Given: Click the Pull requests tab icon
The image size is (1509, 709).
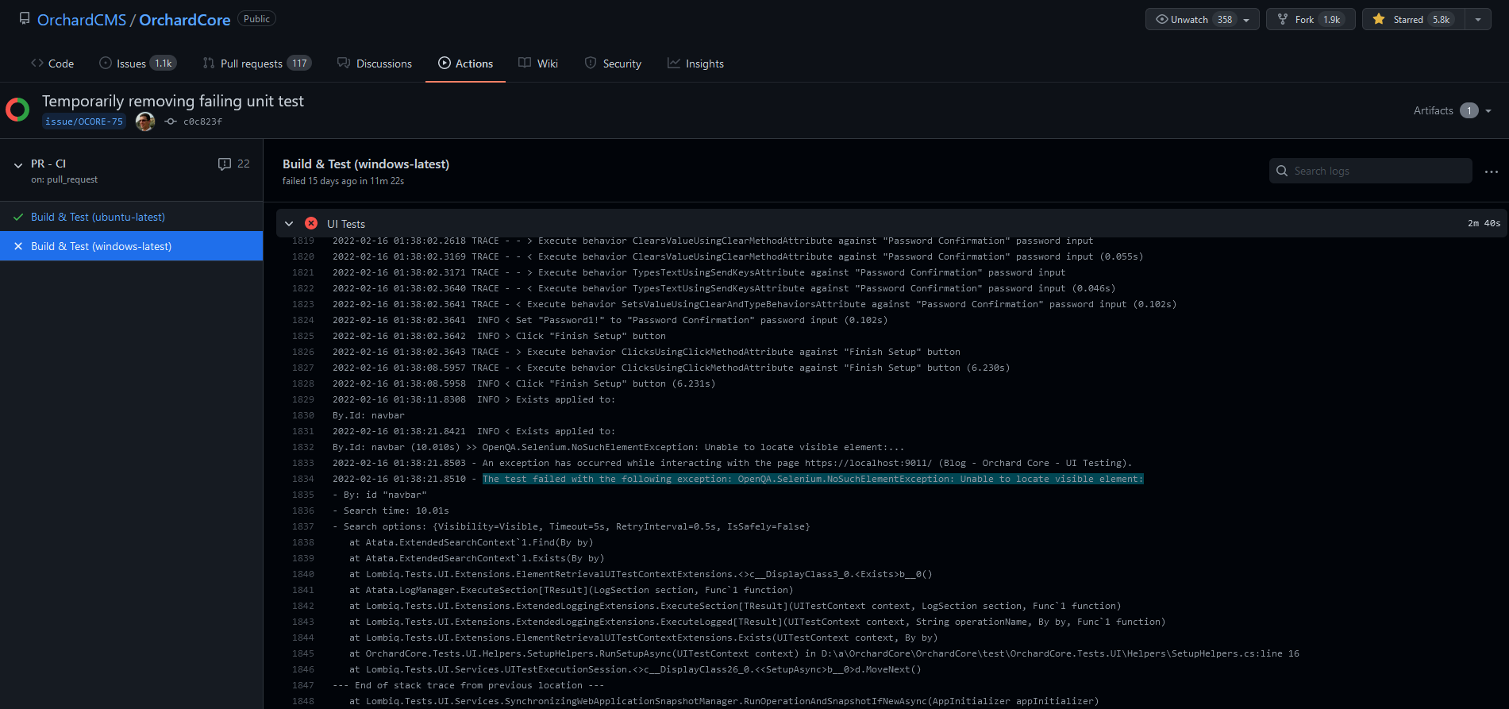Looking at the screenshot, I should point(209,63).
